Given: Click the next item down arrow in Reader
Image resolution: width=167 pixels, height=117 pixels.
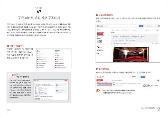Looking at the screenshot, I should [154, 30].
